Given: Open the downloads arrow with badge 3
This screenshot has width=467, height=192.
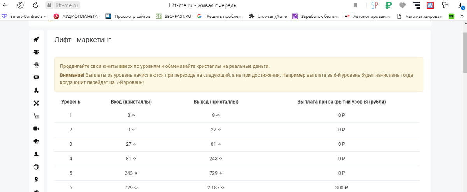Looking at the screenshot, I should (x=461, y=5).
